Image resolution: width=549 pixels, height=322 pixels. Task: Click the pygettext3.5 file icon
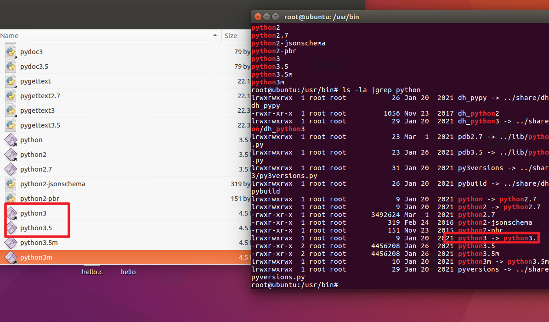pyautogui.click(x=11, y=125)
